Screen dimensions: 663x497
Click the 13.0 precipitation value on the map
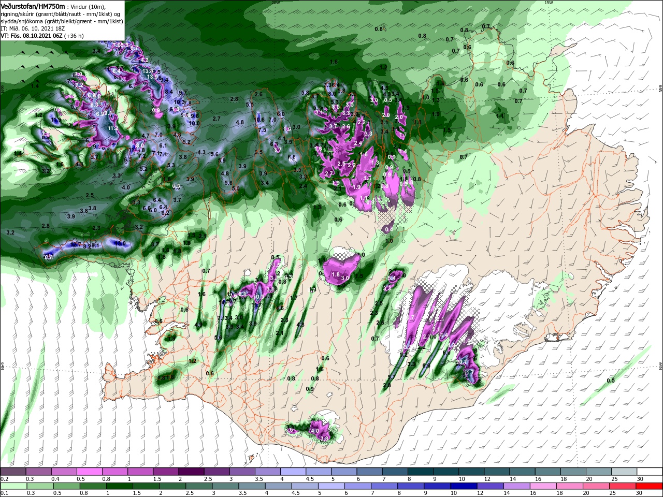(120, 243)
